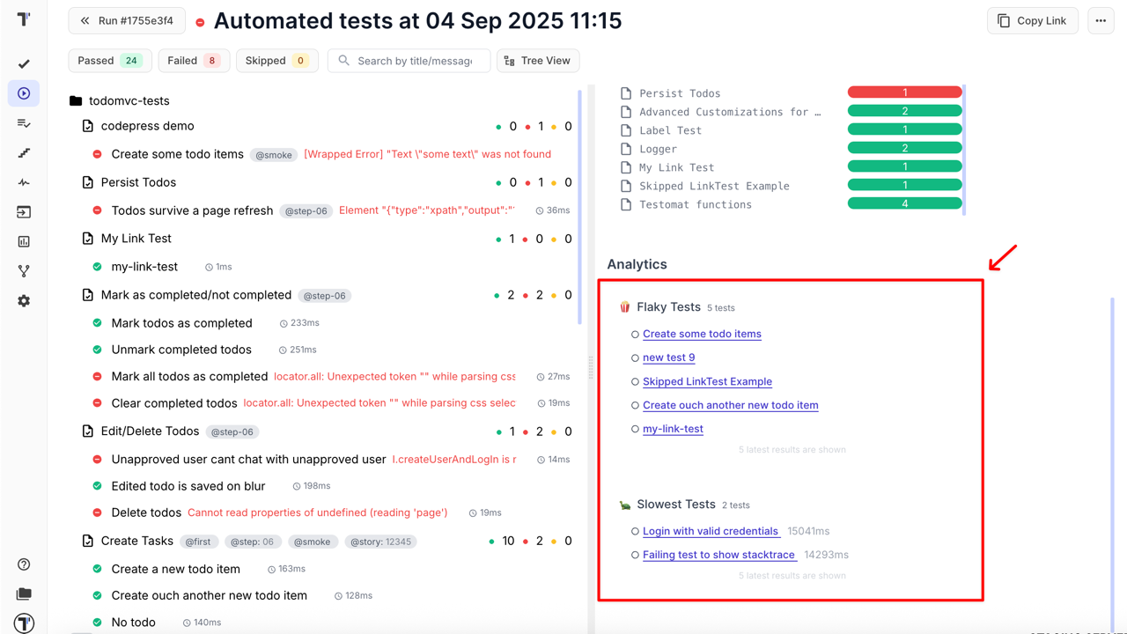This screenshot has width=1127, height=634.
Task: Open the 'Login with valid credentials' link
Action: coord(711,531)
